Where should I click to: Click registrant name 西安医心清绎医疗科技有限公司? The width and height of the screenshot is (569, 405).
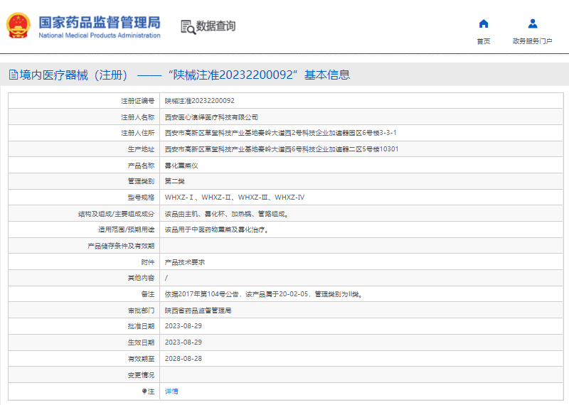coord(211,117)
